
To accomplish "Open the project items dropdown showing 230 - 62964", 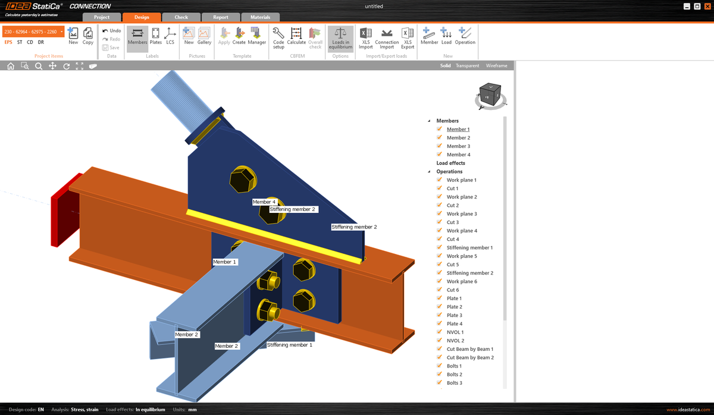I will click(x=61, y=30).
